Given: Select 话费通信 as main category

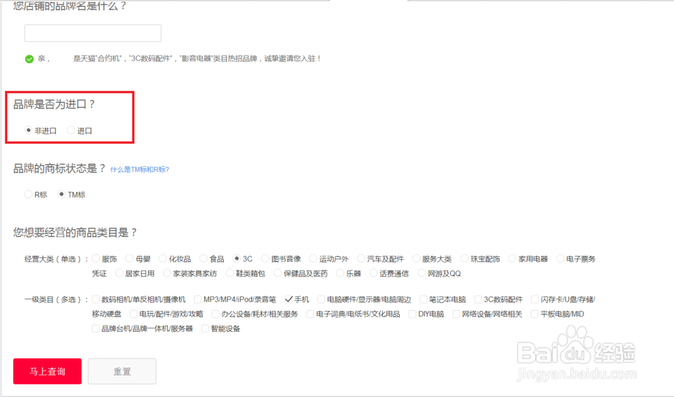Looking at the screenshot, I should tap(373, 273).
